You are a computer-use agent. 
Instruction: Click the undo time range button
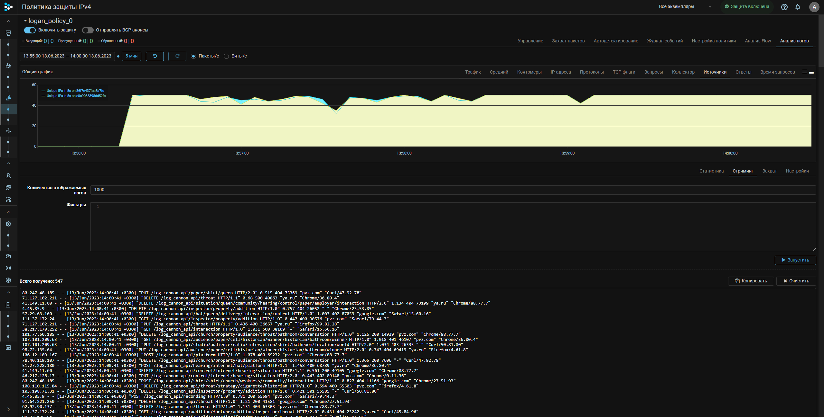coord(154,56)
